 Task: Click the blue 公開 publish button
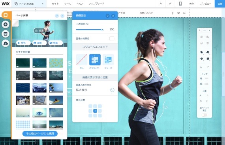tap(220, 4)
